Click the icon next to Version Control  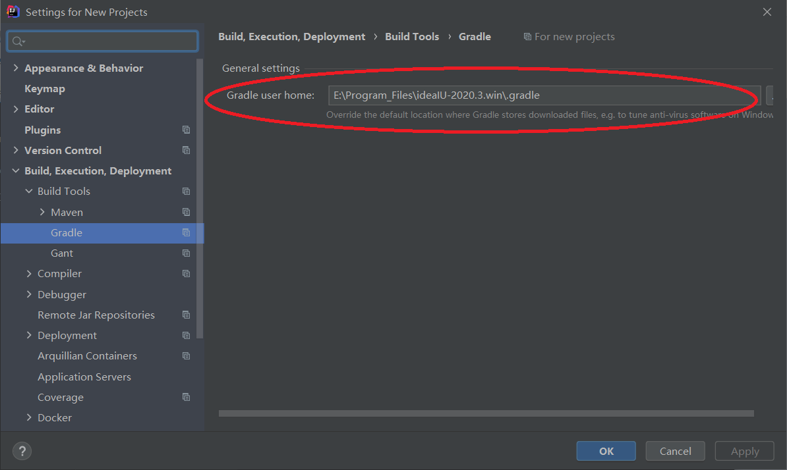185,150
